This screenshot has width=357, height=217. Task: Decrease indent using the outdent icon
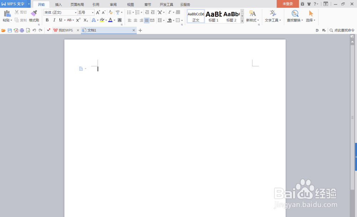pyautogui.click(x=147, y=12)
